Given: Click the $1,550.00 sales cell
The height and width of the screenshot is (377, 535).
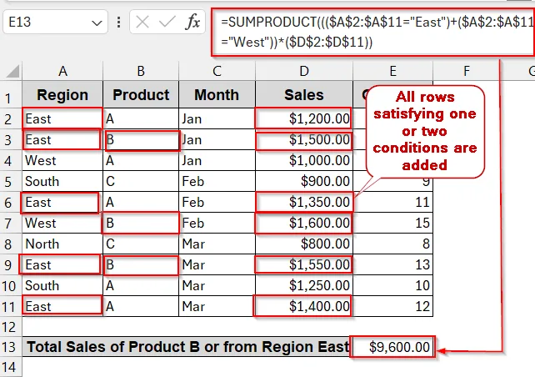Looking at the screenshot, I should click(x=304, y=264).
